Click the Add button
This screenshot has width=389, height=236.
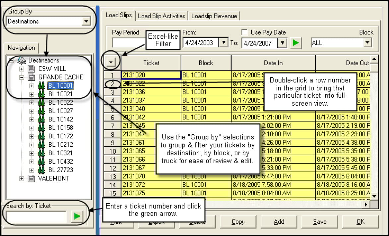coord(279,222)
